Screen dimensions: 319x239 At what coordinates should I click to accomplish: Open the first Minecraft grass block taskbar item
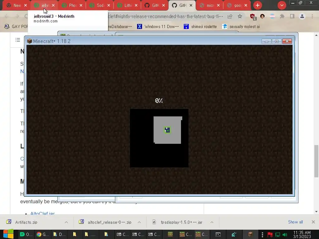186,234
